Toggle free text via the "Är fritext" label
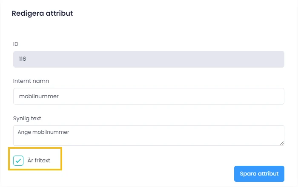Viewport: 298px width, 187px height. (39, 160)
